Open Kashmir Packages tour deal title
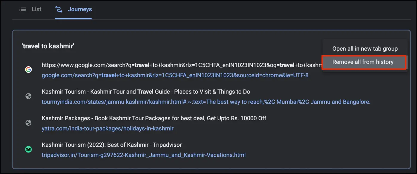 [x=154, y=118]
